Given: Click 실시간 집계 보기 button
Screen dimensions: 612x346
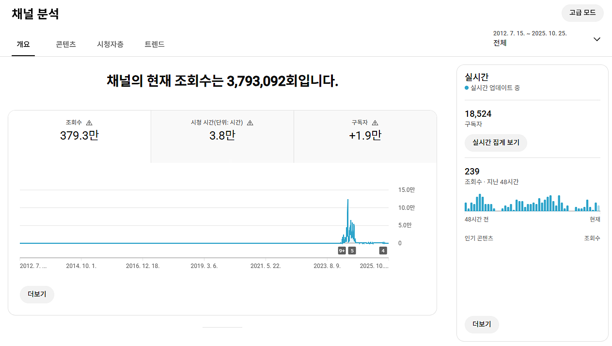Looking at the screenshot, I should 495,143.
